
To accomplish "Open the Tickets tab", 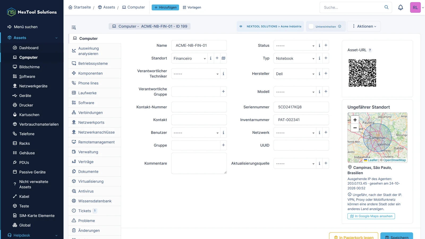I will (x=95, y=211).
